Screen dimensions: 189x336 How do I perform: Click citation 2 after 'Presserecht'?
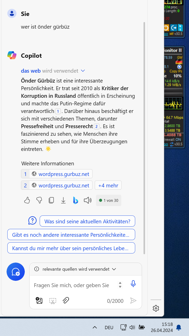click(x=97, y=126)
